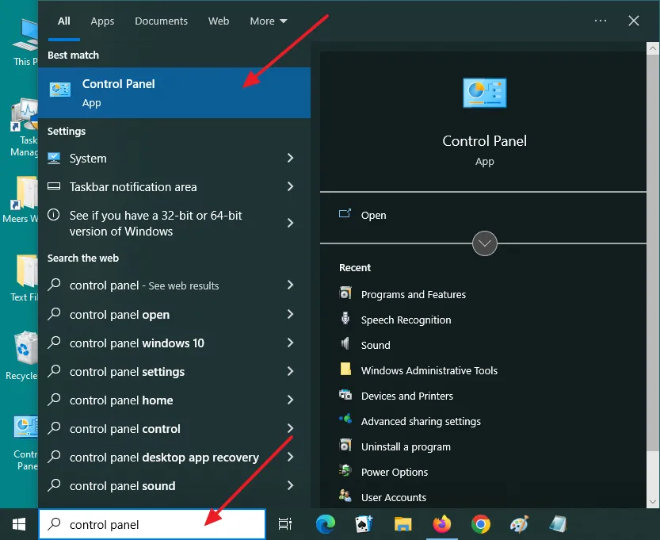Expand 'control panel open' suggestion arrow
Screen dimensions: 660x540
point(291,314)
